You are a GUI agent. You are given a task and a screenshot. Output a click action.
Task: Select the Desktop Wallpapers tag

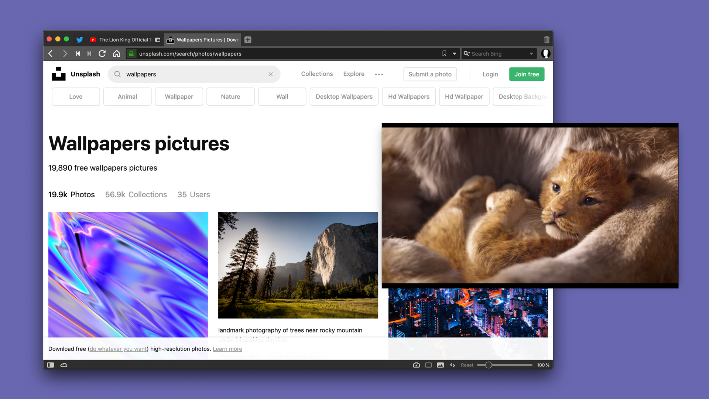point(344,96)
